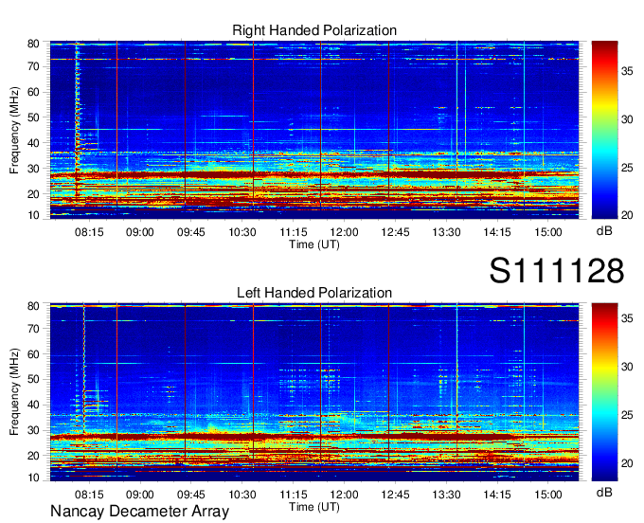Click the Right Handed plot's dB color bar
This screenshot has height=523, width=644.
pos(604,130)
